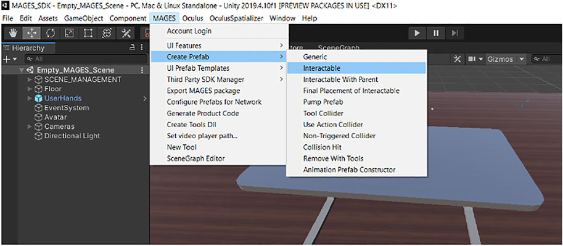Image resolution: width=563 pixels, height=246 pixels.
Task: Open the Edit menu
Action: point(26,18)
